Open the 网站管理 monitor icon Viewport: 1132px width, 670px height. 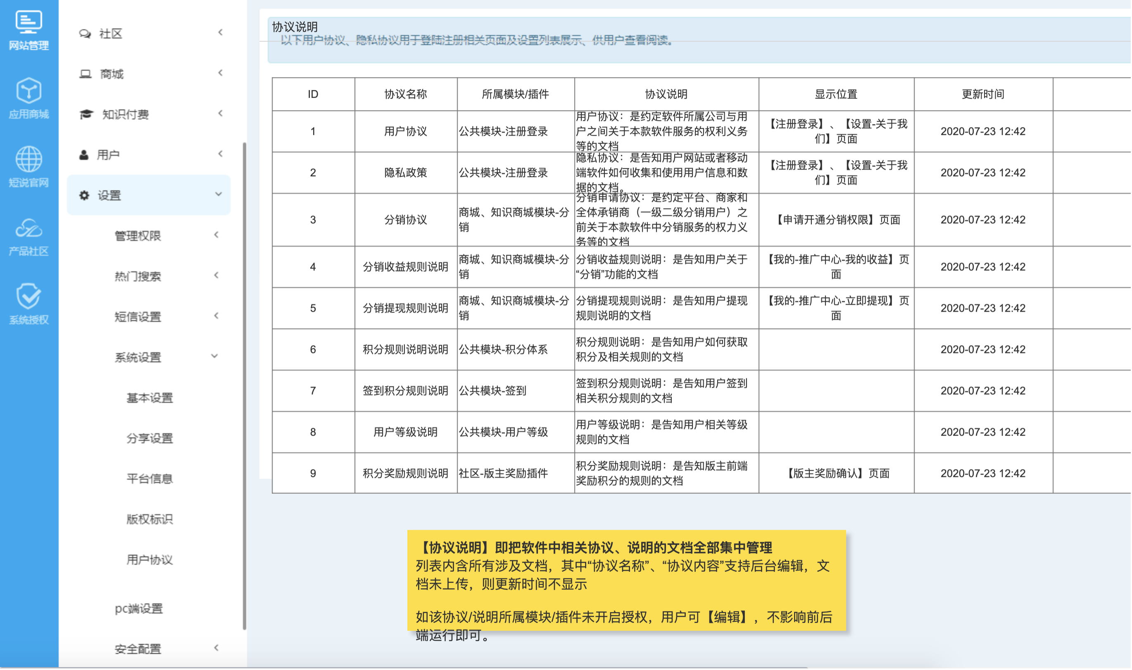[29, 21]
